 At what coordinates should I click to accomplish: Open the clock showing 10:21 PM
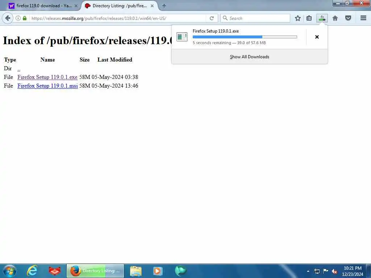(353, 271)
